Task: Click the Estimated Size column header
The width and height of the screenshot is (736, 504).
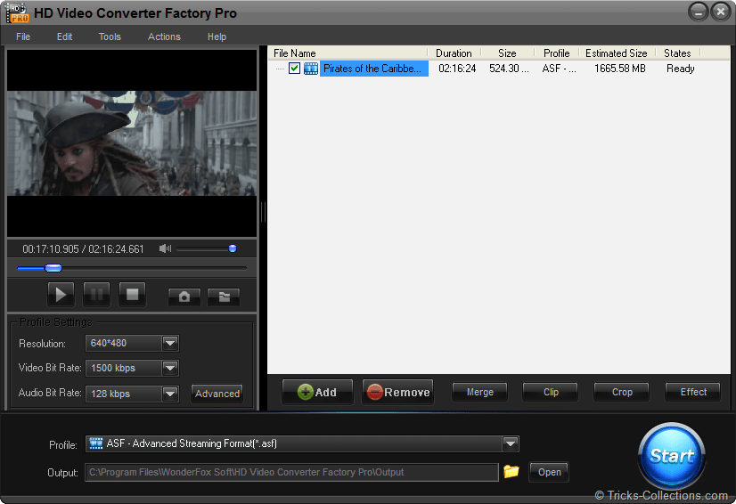Action: click(617, 53)
